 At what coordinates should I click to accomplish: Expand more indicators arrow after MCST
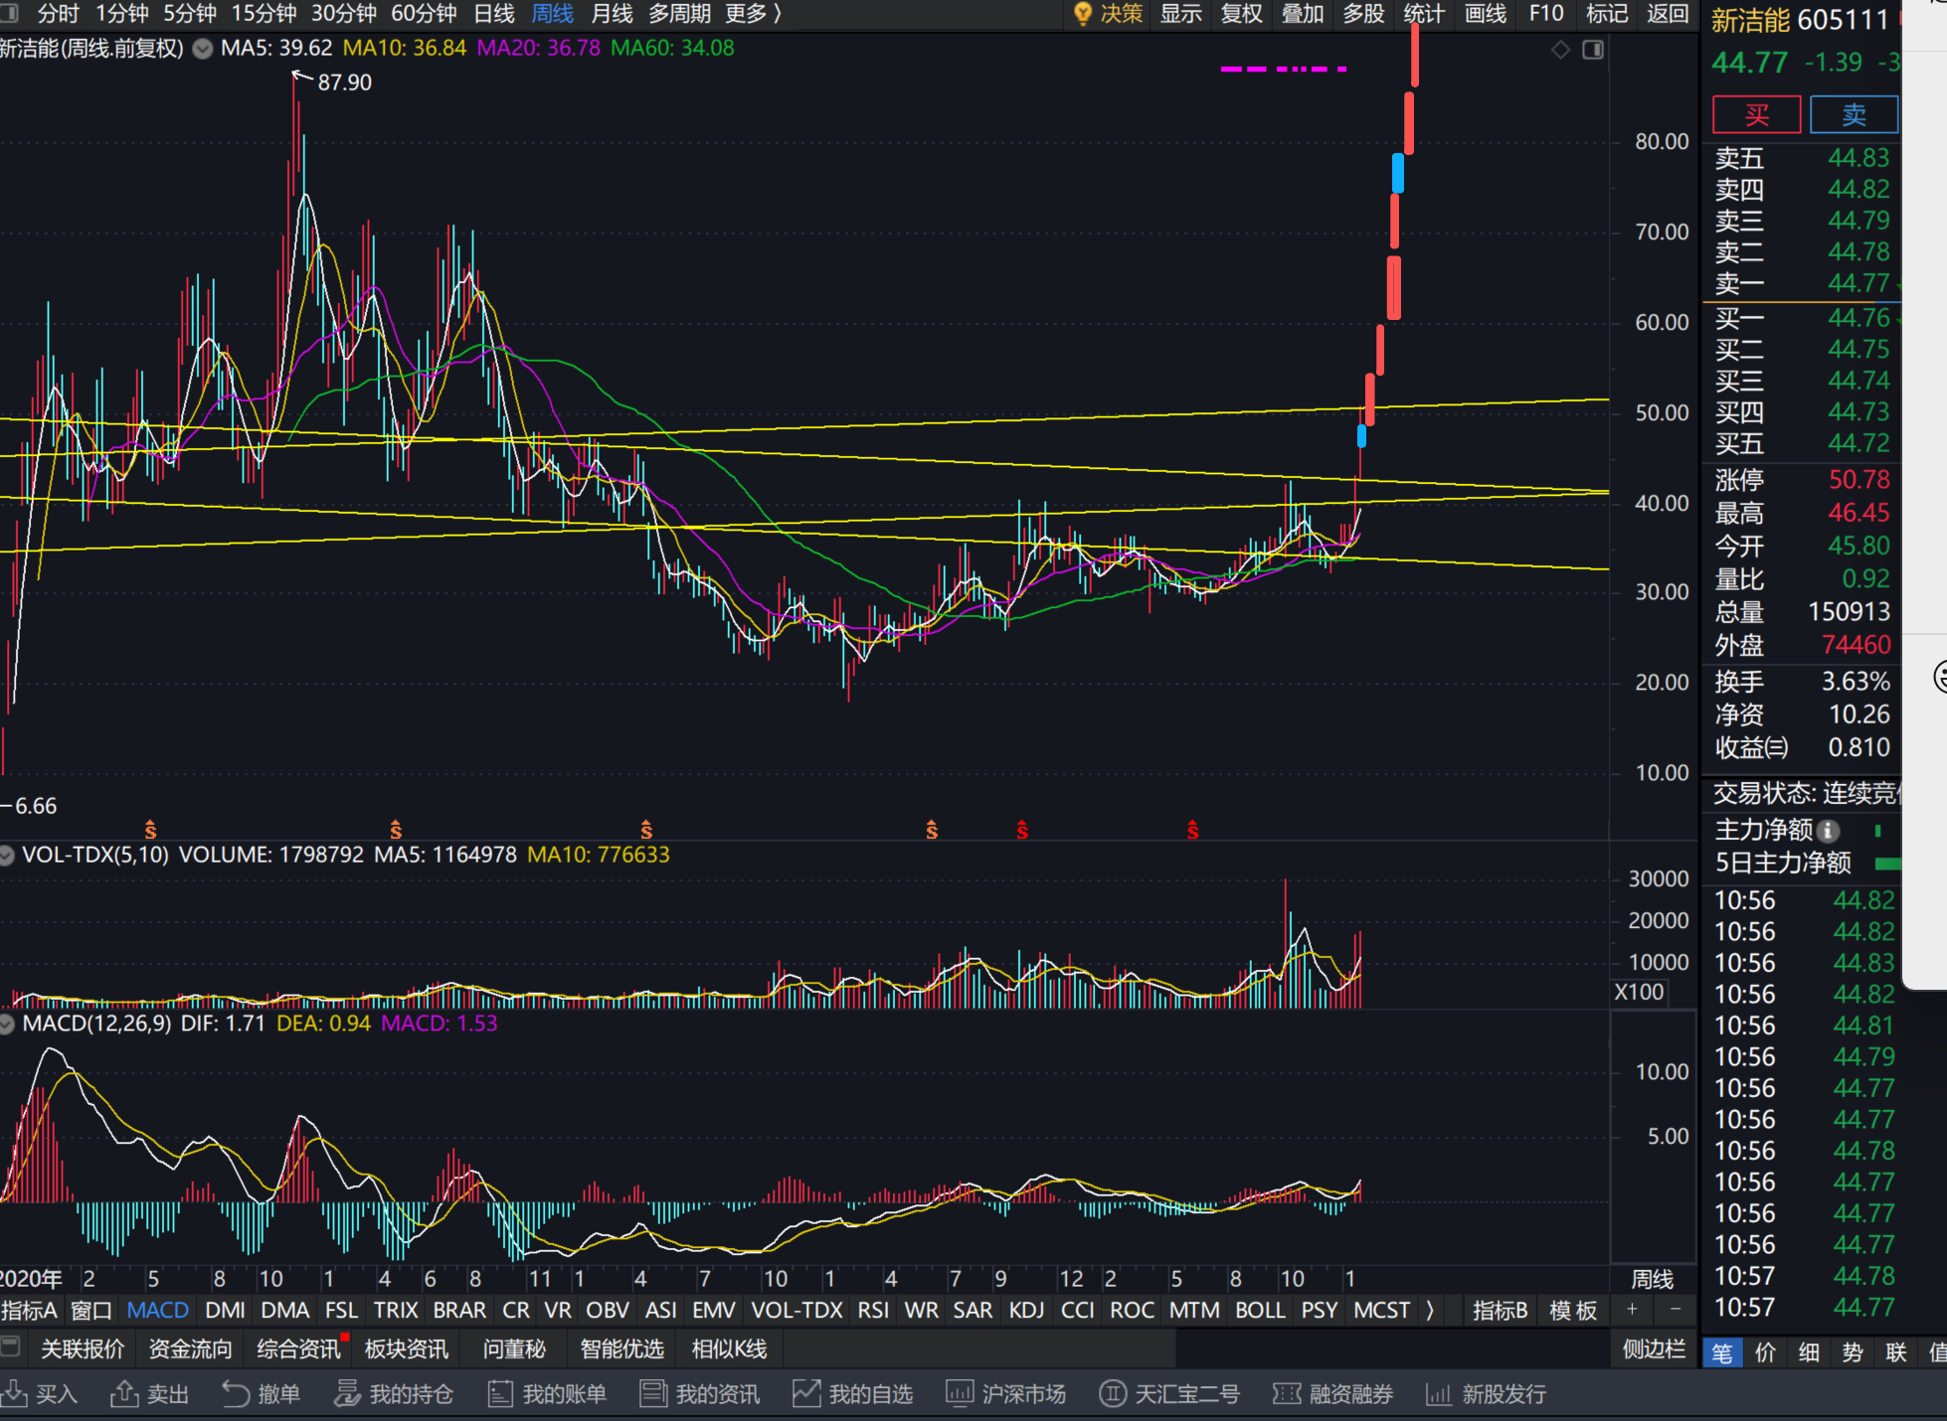point(1430,1310)
